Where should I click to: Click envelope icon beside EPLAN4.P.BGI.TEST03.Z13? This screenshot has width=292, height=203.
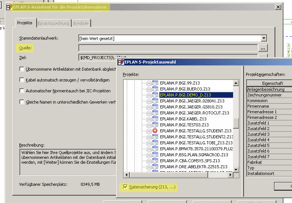[x=149, y=125]
